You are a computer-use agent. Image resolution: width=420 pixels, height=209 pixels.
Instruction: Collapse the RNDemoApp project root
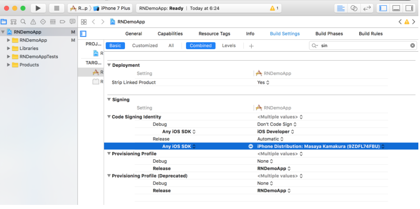3,32
